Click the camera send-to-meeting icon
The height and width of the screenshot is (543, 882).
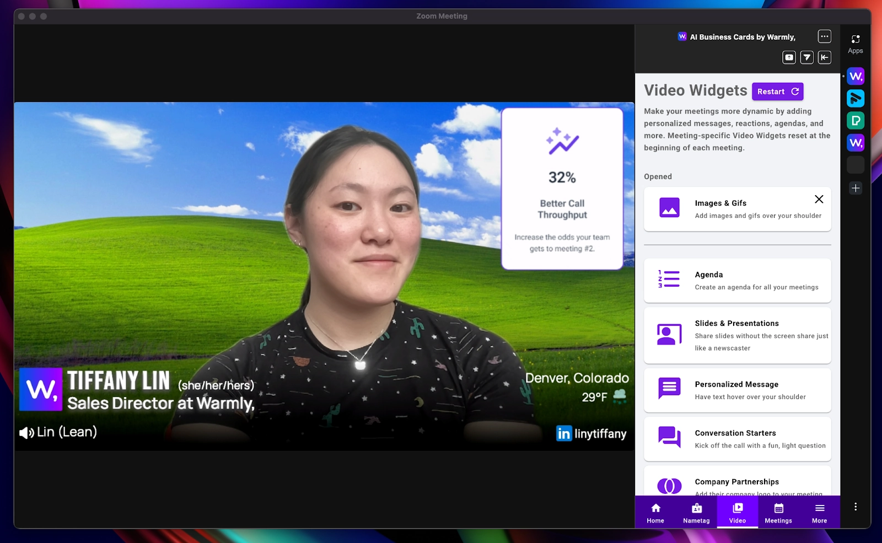click(789, 57)
